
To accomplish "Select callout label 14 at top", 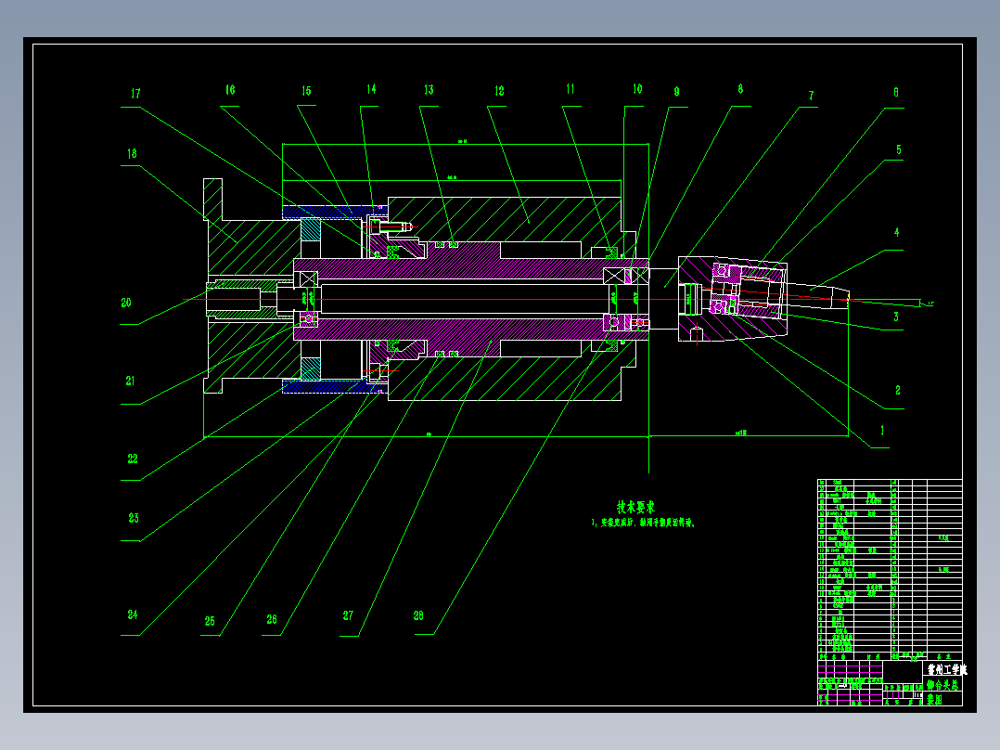I will (371, 89).
